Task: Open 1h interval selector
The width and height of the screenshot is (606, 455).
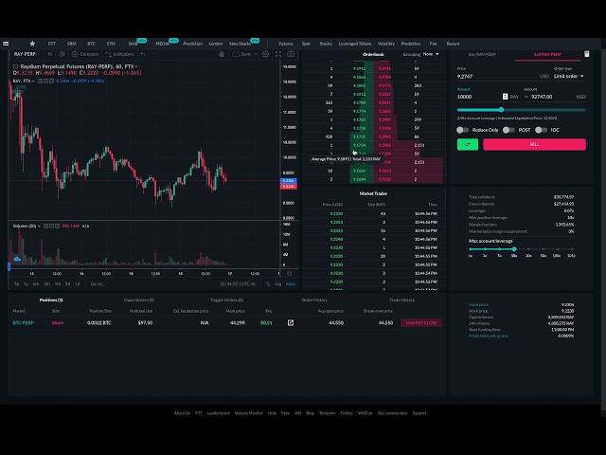Action: pyautogui.click(x=50, y=54)
